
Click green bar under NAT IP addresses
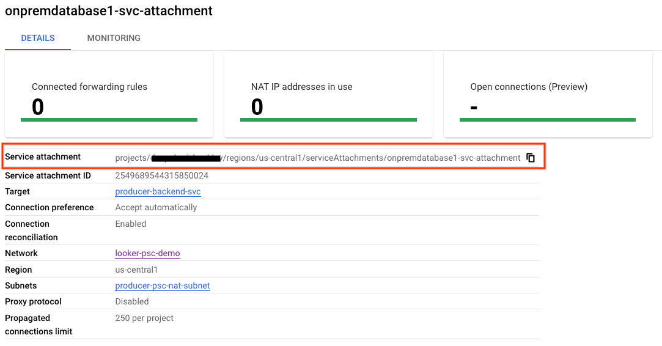coord(328,120)
